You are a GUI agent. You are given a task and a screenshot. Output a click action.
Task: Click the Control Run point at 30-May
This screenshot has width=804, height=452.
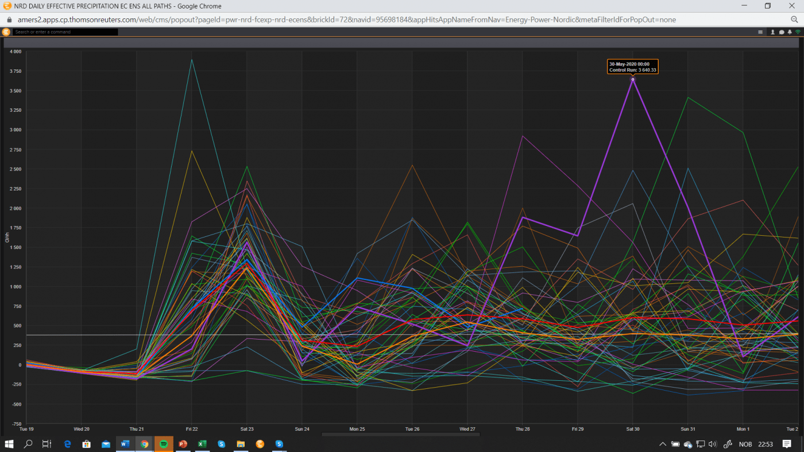633,79
